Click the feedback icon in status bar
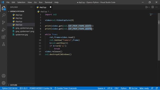 152,88
